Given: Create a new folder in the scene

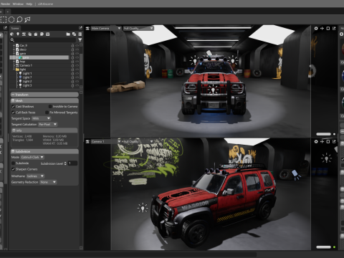Looking at the screenshot, I should pos(68,34).
